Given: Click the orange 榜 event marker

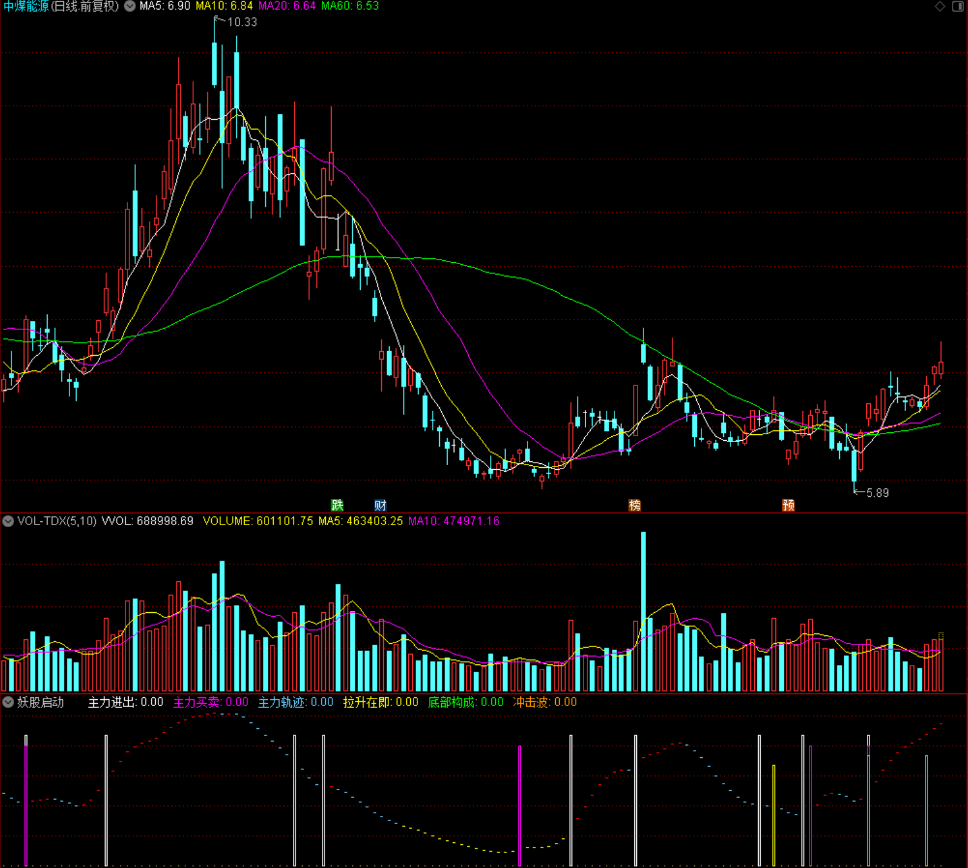Looking at the screenshot, I should (635, 505).
